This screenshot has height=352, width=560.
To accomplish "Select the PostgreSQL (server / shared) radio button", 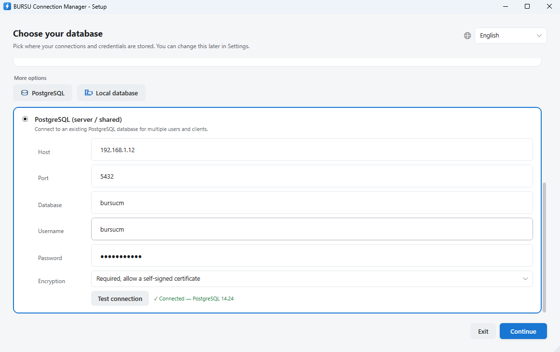I will 25,119.
